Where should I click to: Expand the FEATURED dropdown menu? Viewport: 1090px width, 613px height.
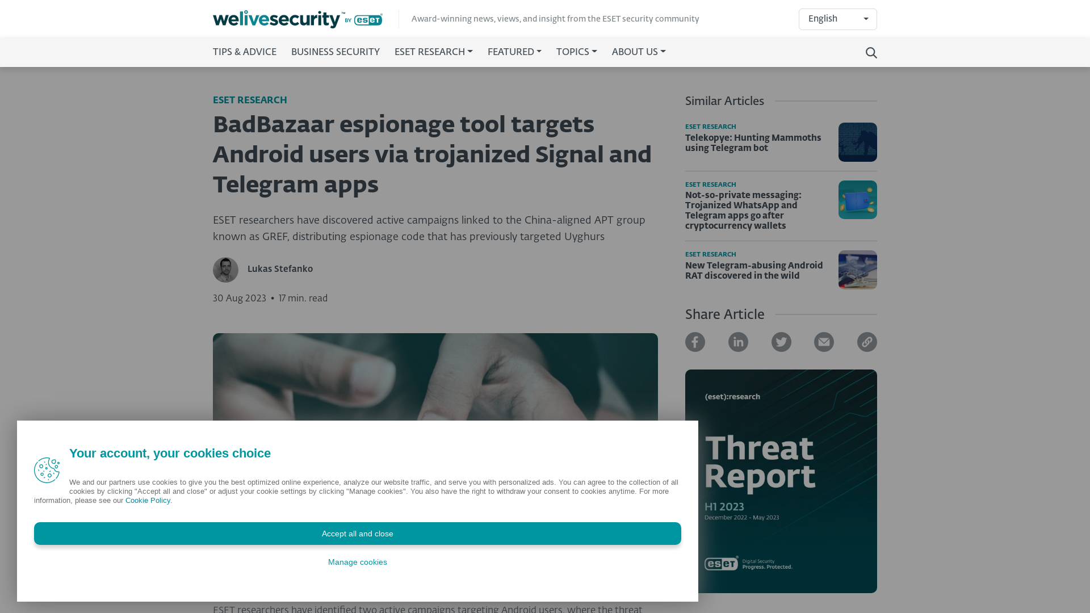coord(514,52)
